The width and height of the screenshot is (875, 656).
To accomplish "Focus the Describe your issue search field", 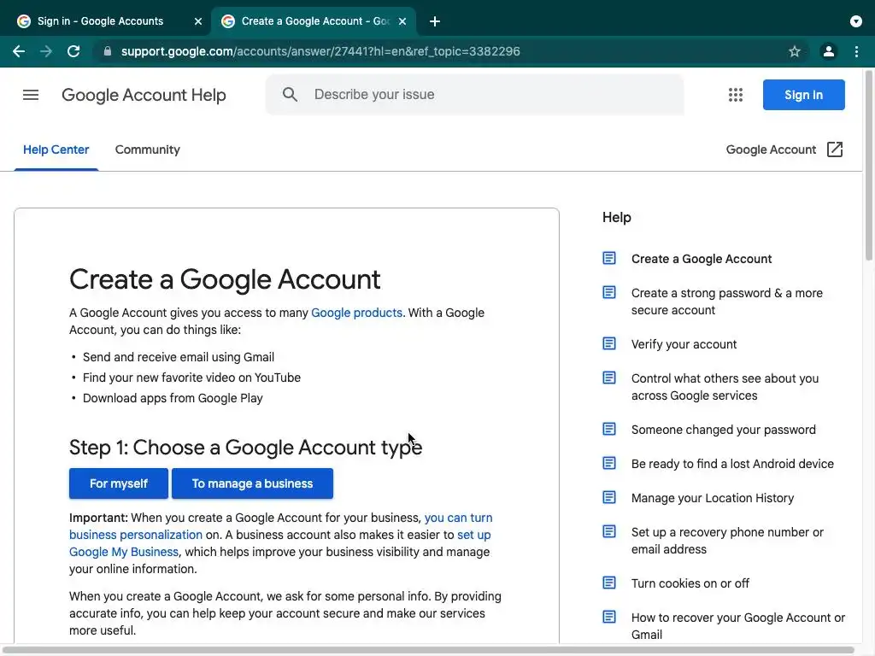I will [x=474, y=94].
